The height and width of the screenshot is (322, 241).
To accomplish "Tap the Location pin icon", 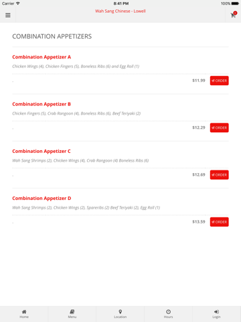I will tap(120, 311).
